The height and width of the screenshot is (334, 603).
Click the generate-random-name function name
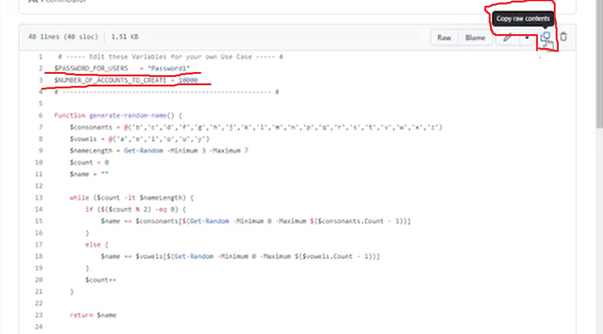click(x=128, y=116)
